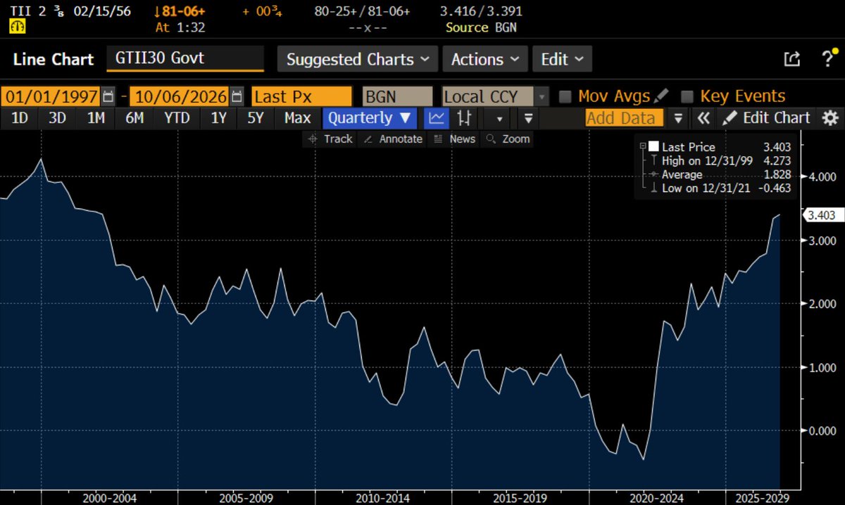Click the Last Price legend color swatch
This screenshot has width=845, height=505.
point(653,146)
